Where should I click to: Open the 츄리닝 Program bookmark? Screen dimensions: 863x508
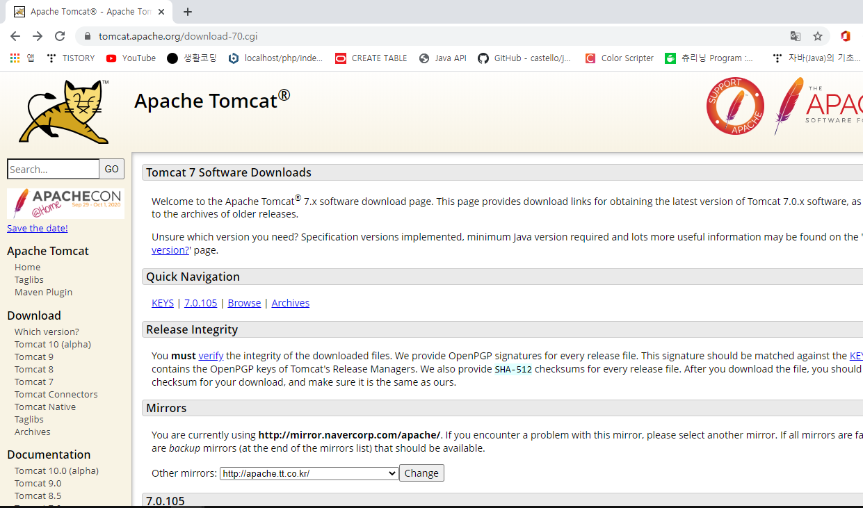(709, 58)
